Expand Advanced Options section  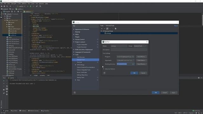tap(104, 69)
